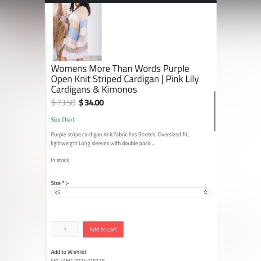Screen dimensions: 261x261
Task: Focus the quantity field showing 1
Action: (x=65, y=229)
